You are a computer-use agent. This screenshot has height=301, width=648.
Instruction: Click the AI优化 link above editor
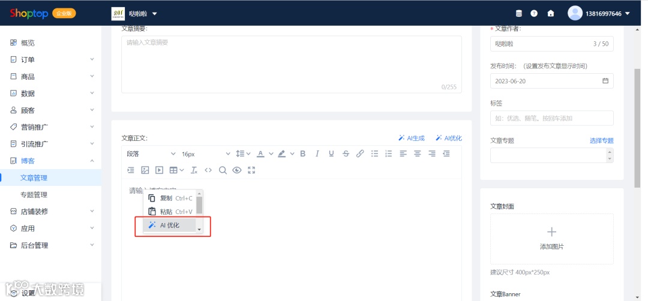[x=449, y=139]
